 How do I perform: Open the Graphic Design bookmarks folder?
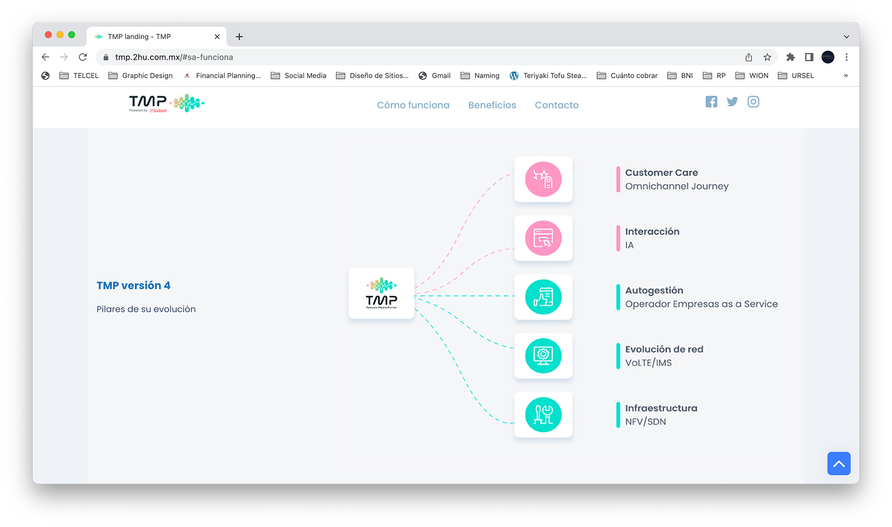140,75
